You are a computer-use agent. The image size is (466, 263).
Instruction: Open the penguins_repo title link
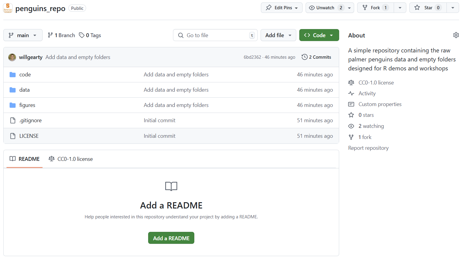(40, 8)
